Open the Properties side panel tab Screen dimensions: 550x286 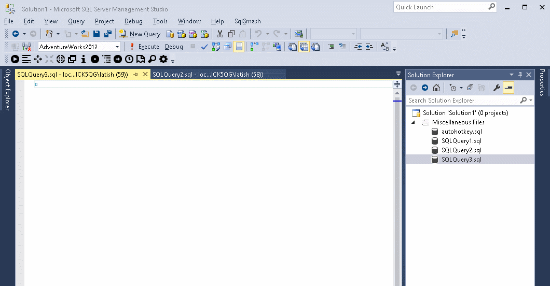(542, 82)
